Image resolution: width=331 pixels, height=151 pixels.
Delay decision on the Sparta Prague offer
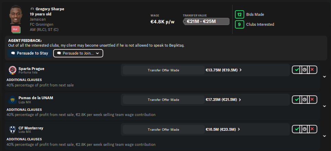(x=304, y=70)
